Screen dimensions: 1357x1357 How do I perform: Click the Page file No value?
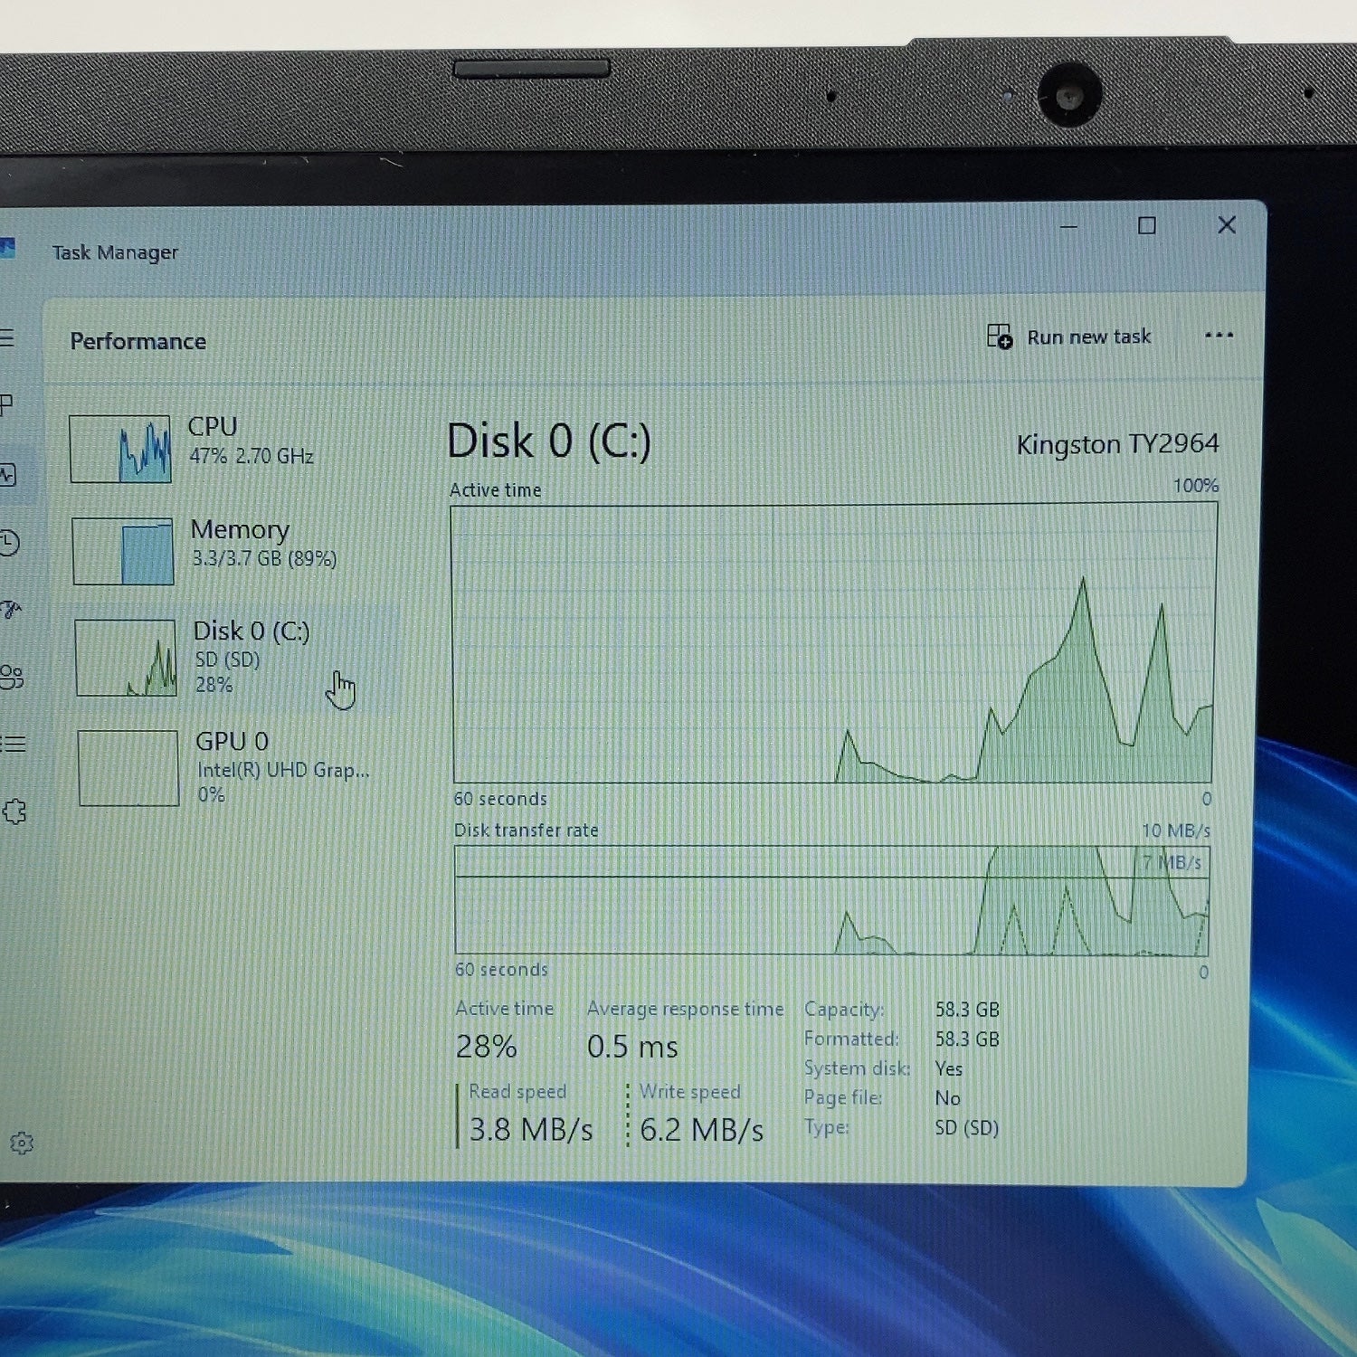point(947,1098)
